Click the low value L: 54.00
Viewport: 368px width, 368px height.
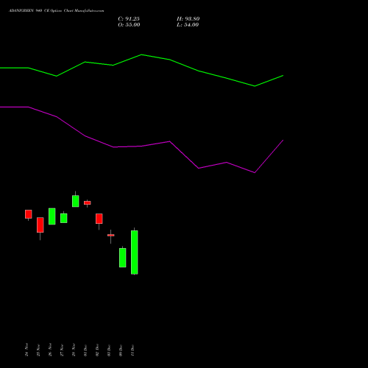click(188, 25)
